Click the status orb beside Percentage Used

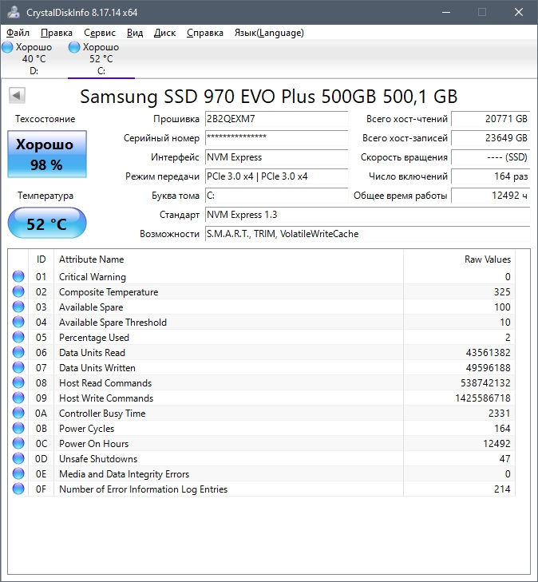tap(18, 338)
